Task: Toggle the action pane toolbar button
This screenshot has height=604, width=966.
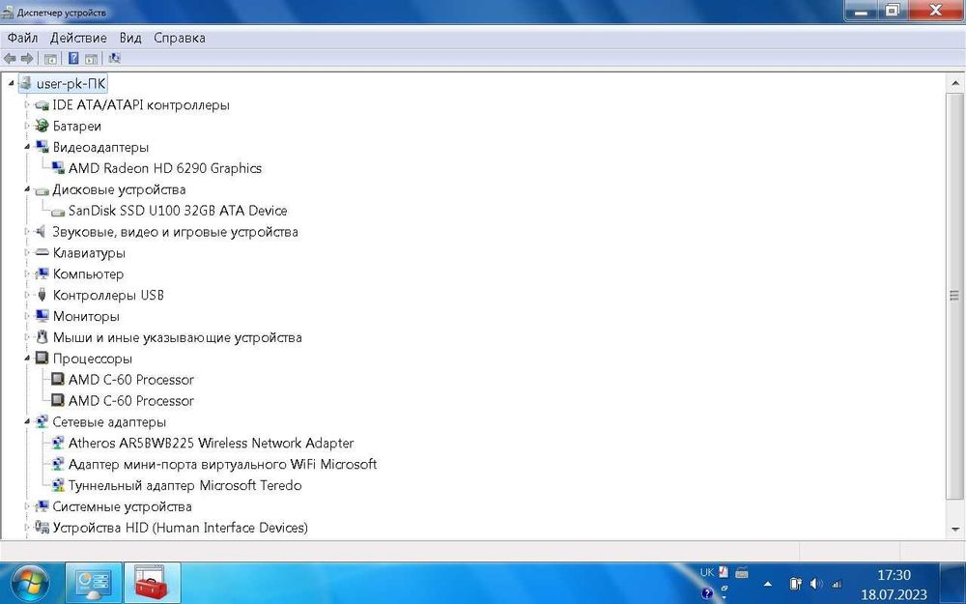Action: tap(91, 59)
